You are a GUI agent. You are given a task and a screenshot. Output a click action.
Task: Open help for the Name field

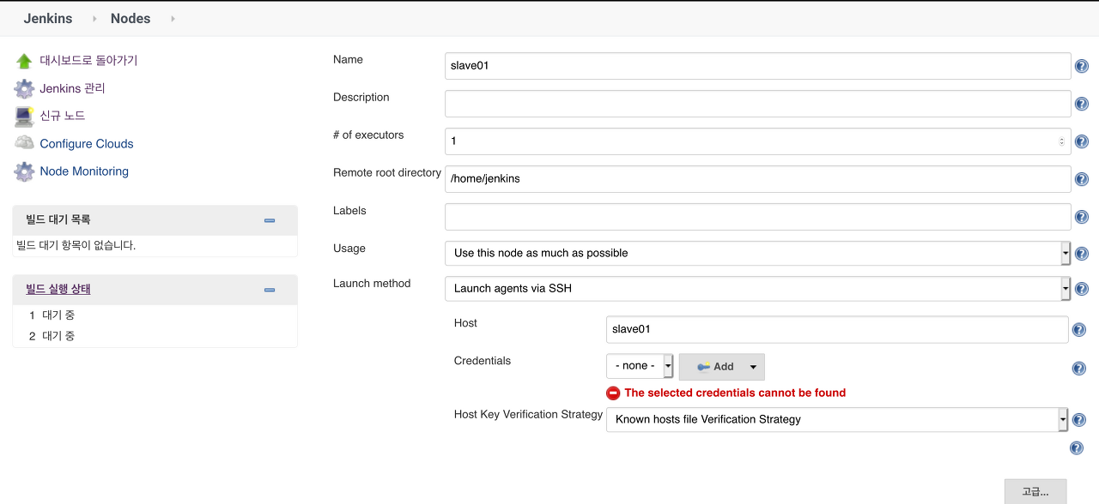pyautogui.click(x=1082, y=66)
